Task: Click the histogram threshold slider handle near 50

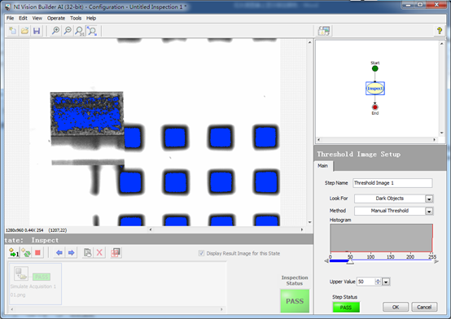Action: pyautogui.click(x=350, y=261)
